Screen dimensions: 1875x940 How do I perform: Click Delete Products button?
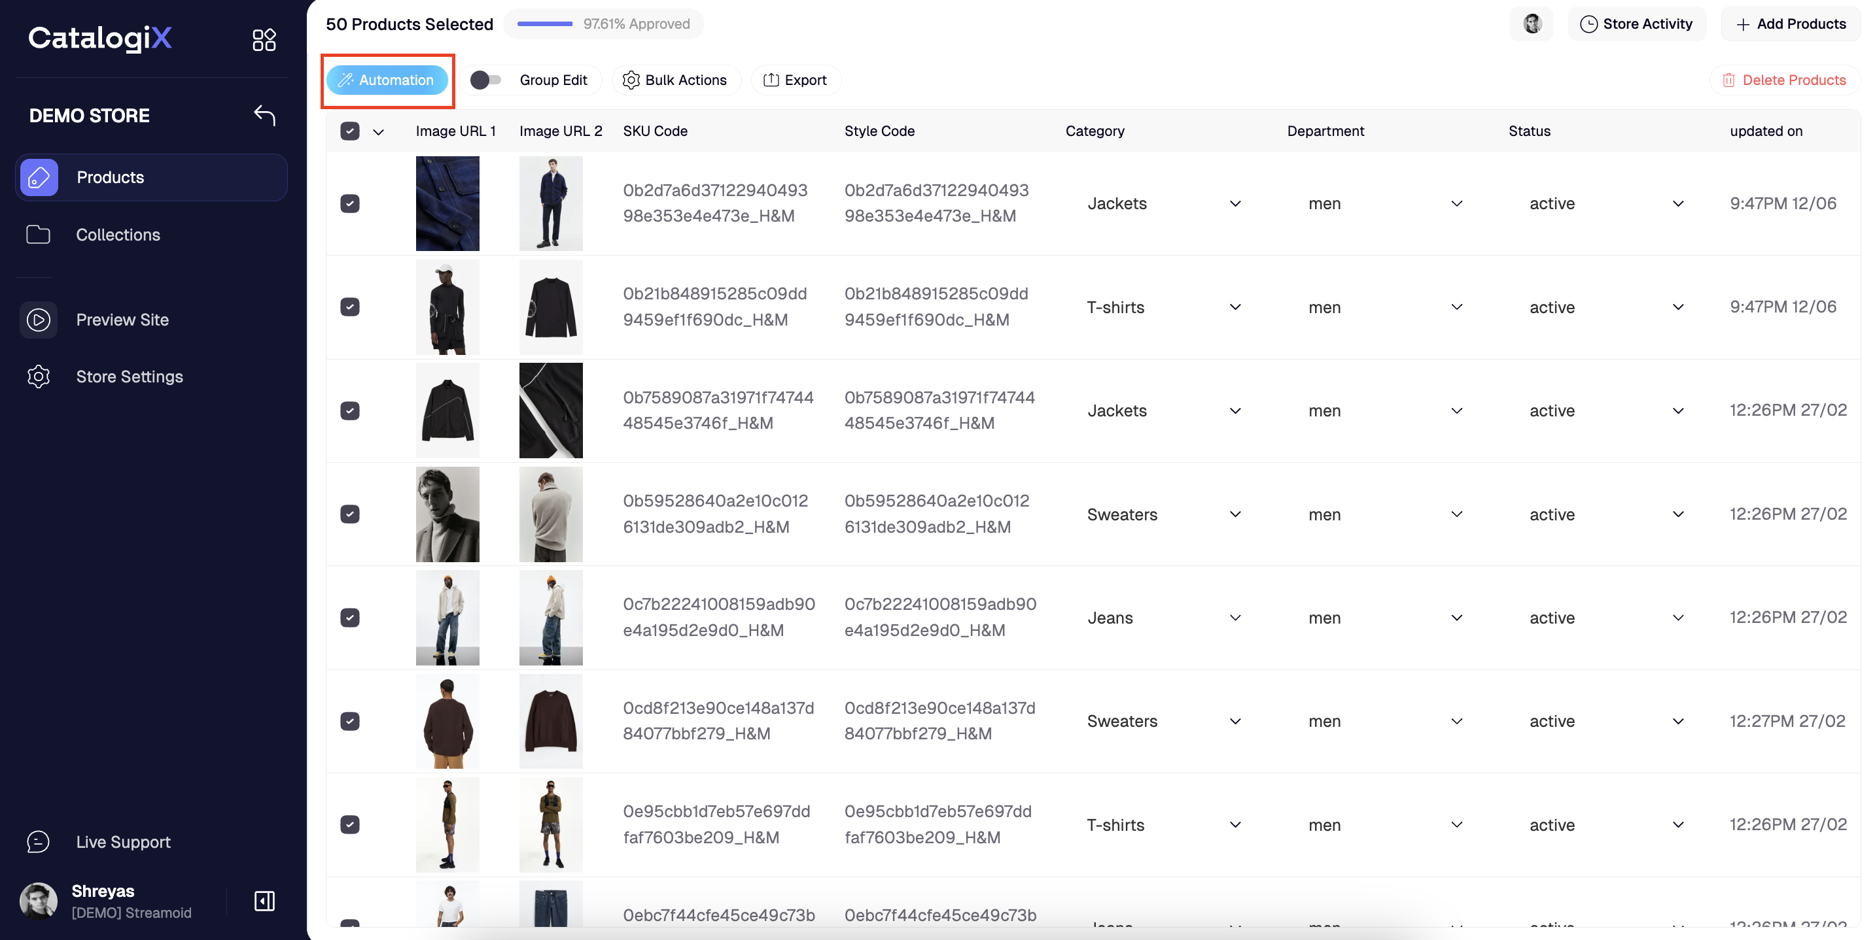1784,80
